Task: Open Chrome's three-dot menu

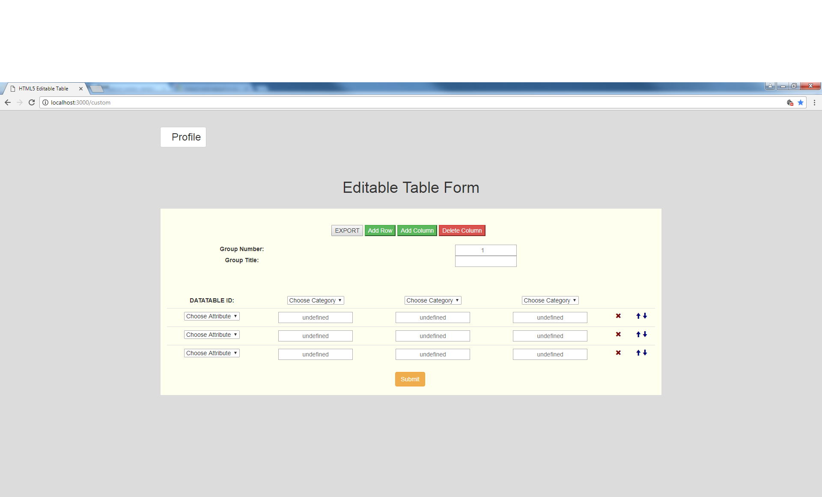Action: [x=814, y=102]
